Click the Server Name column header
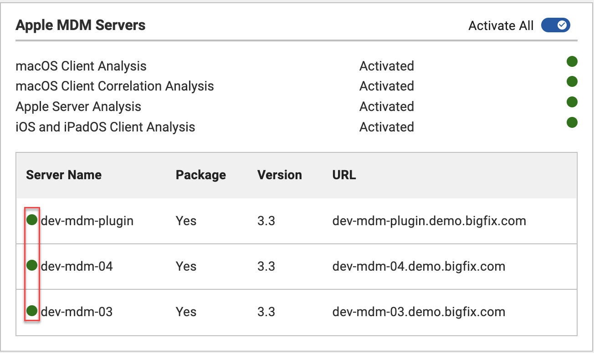Image resolution: width=594 pixels, height=353 pixels. click(64, 175)
